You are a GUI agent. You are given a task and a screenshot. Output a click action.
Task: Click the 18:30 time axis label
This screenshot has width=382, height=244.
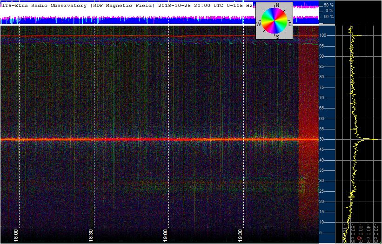click(x=91, y=235)
